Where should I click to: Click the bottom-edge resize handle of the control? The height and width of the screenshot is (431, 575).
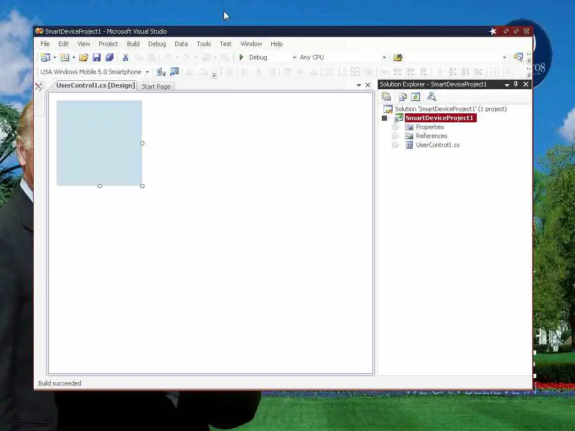coord(100,186)
